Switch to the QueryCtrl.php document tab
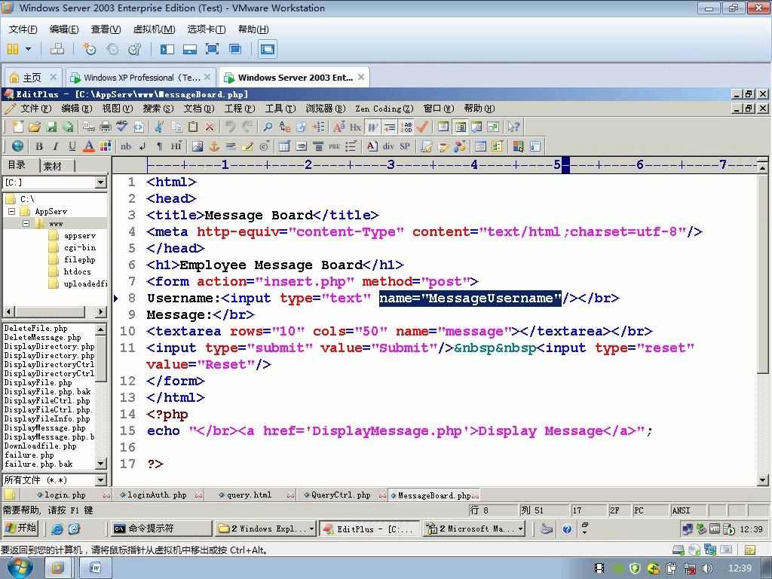Screen dimensions: 772x579 tap(342, 495)
